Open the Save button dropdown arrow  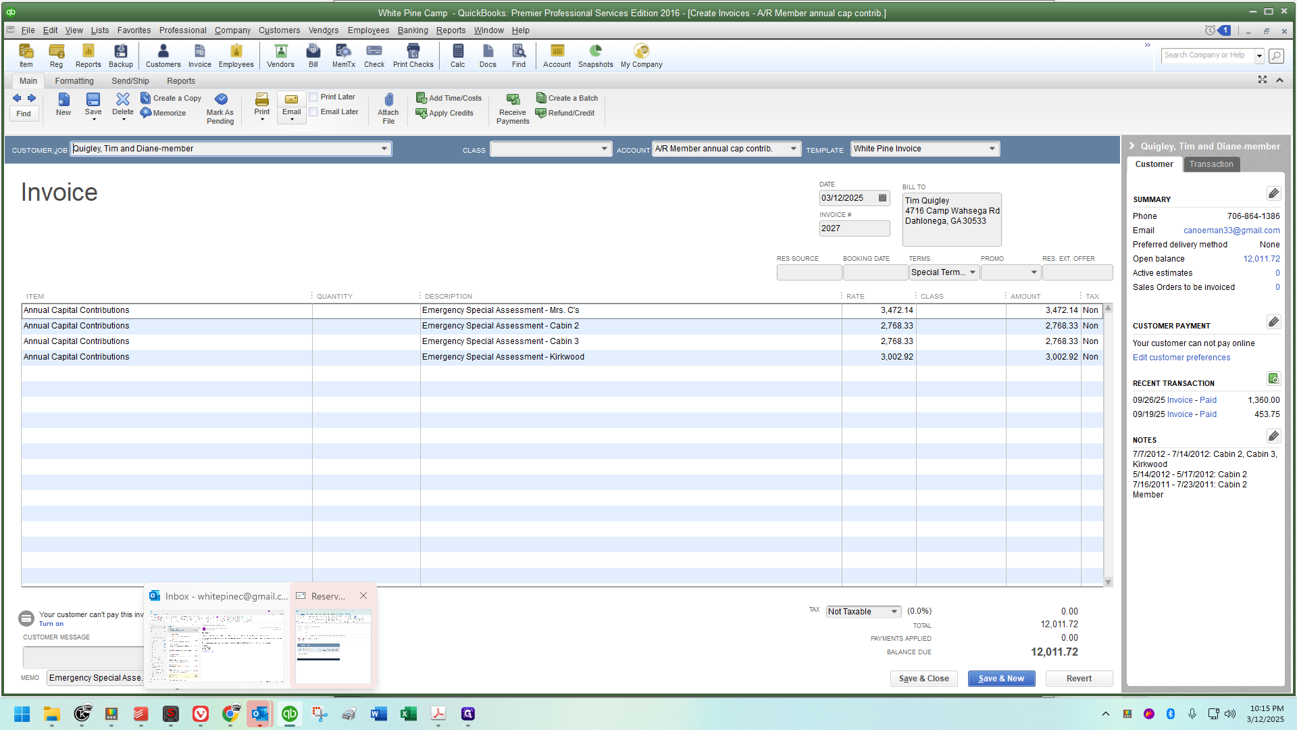coord(94,120)
